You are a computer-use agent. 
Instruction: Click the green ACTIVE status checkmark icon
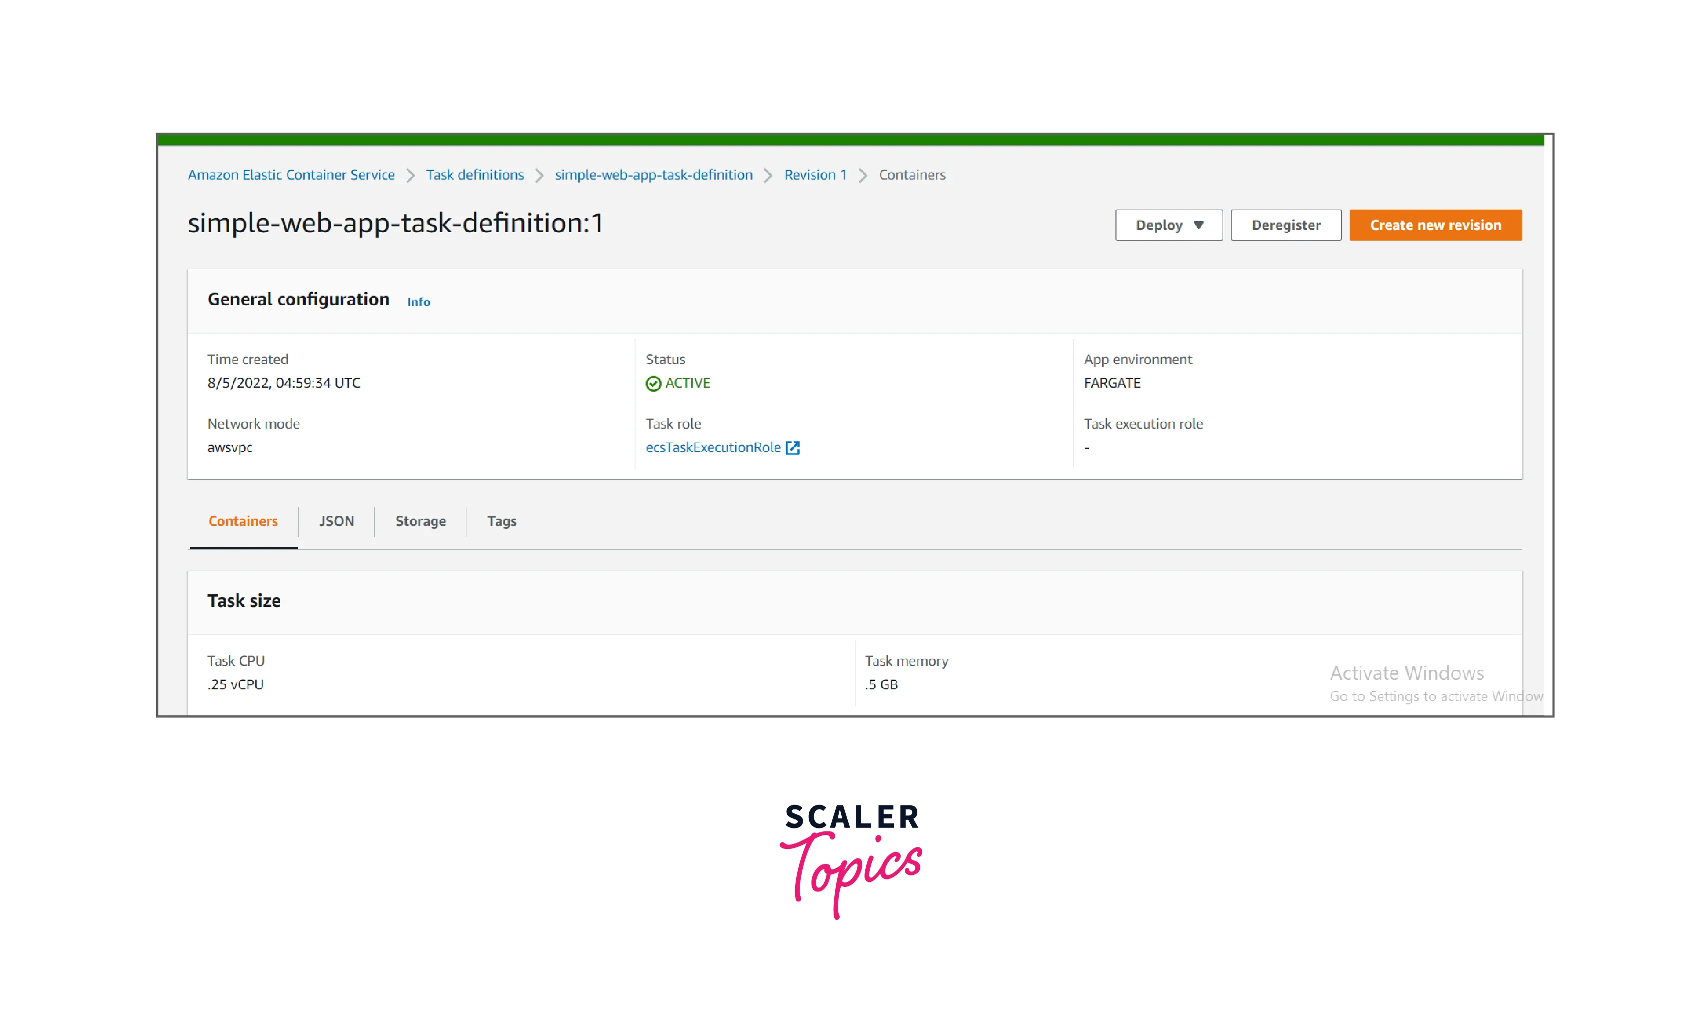point(653,384)
